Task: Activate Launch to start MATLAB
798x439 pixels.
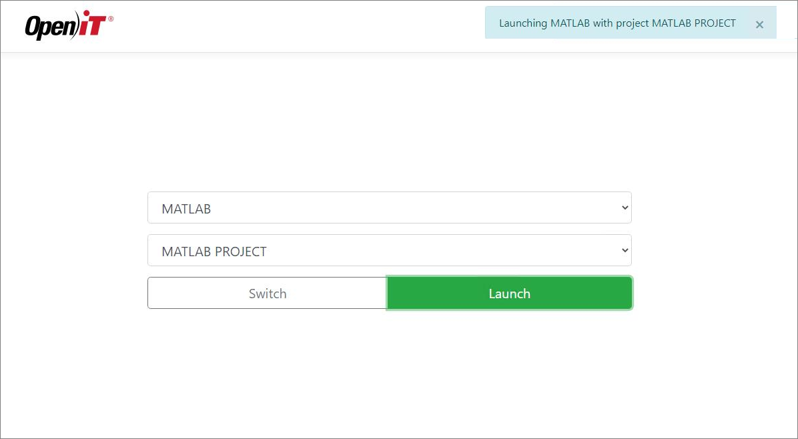Action: [509, 293]
